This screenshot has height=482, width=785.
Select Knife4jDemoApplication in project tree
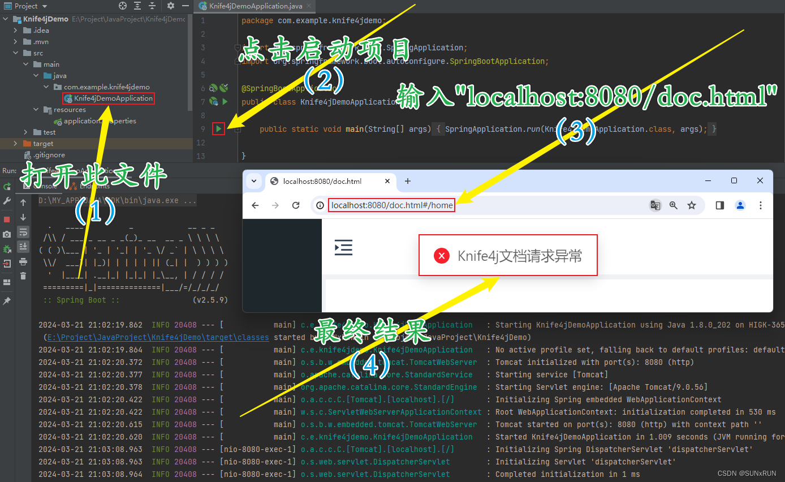113,98
